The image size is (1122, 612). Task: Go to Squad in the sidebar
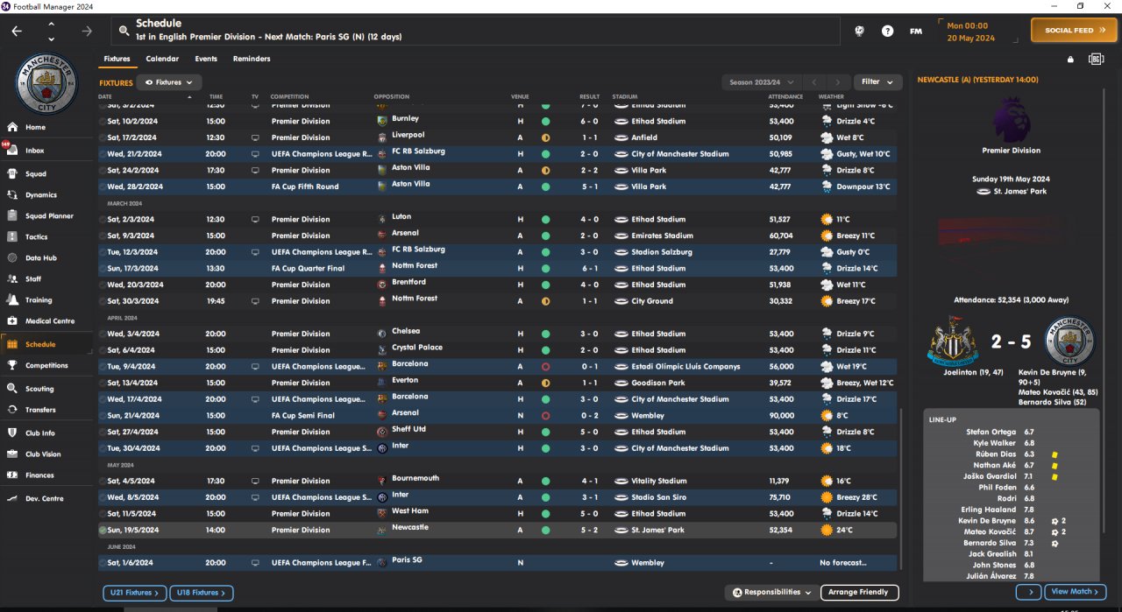click(36, 173)
